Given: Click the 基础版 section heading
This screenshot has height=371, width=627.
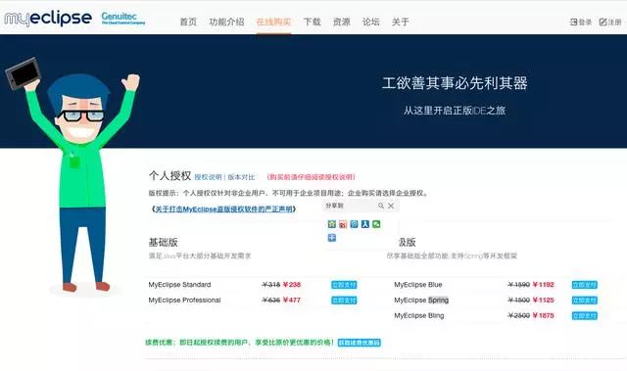Looking at the screenshot, I should point(164,242).
